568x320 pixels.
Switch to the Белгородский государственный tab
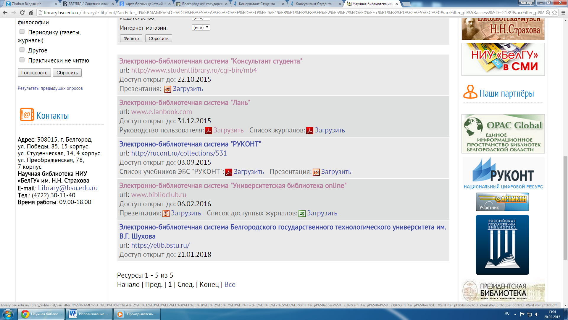coord(202,4)
